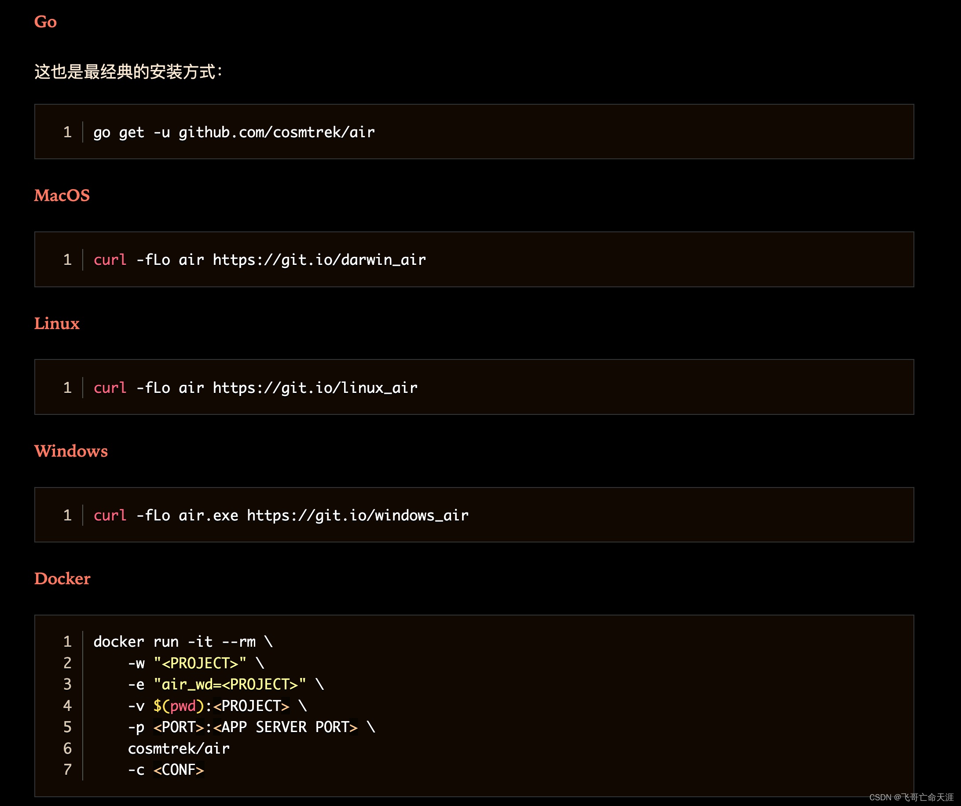Click the -c <CONF> line
The width and height of the screenshot is (961, 806).
(x=165, y=770)
